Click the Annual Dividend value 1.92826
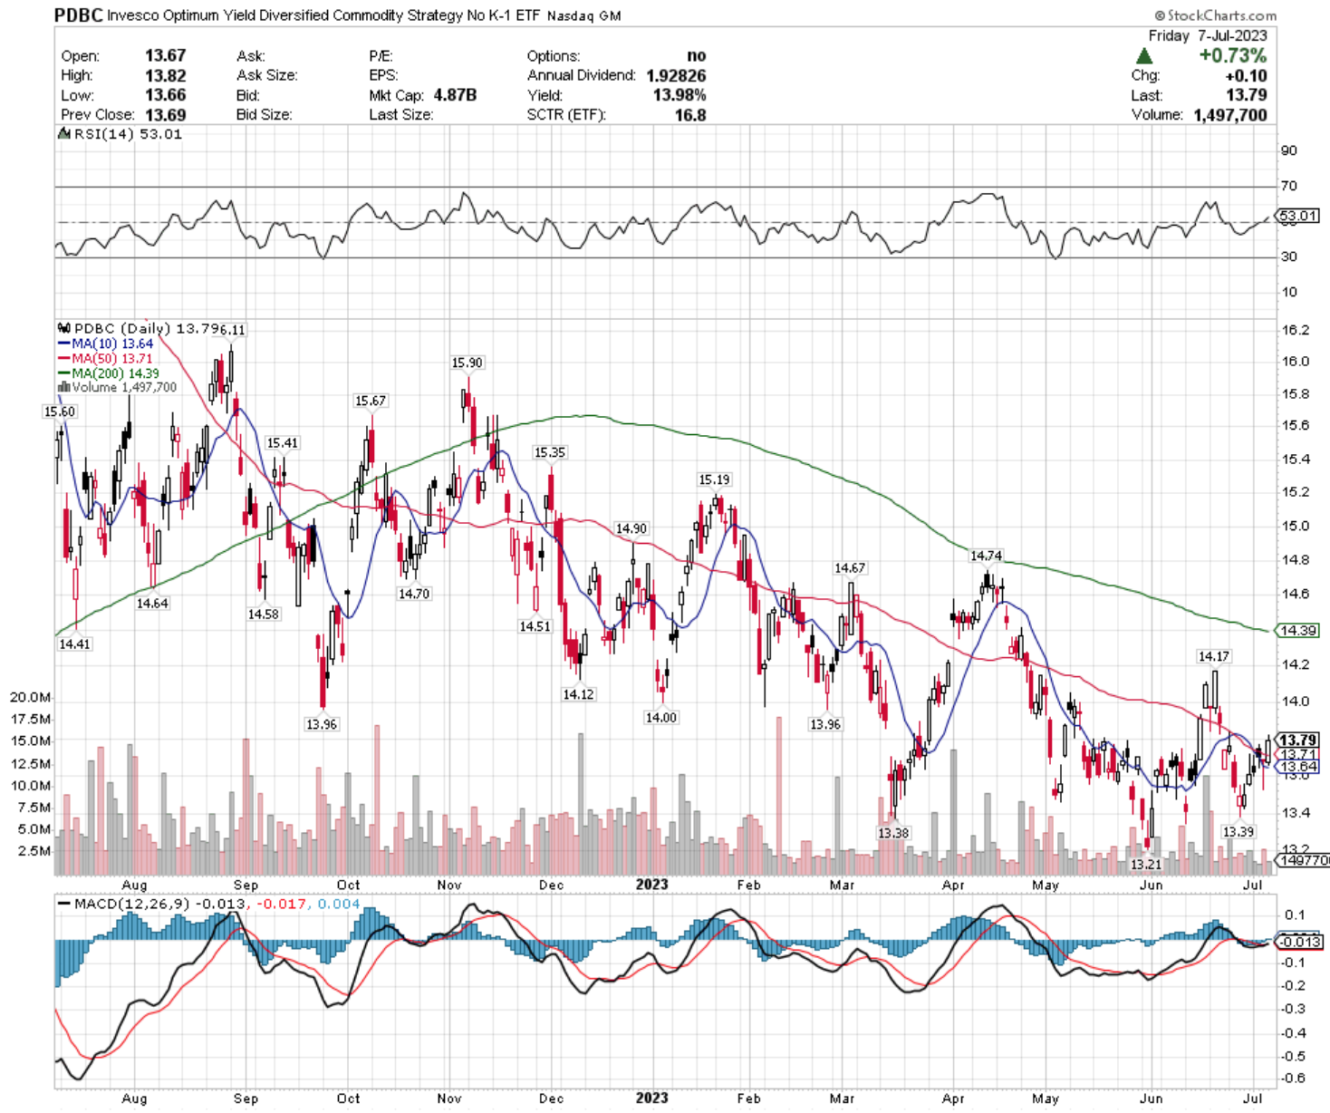Image resolution: width=1330 pixels, height=1113 pixels. point(676,75)
